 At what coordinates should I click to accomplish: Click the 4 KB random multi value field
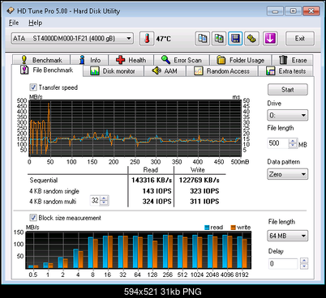pyautogui.click(x=95, y=201)
